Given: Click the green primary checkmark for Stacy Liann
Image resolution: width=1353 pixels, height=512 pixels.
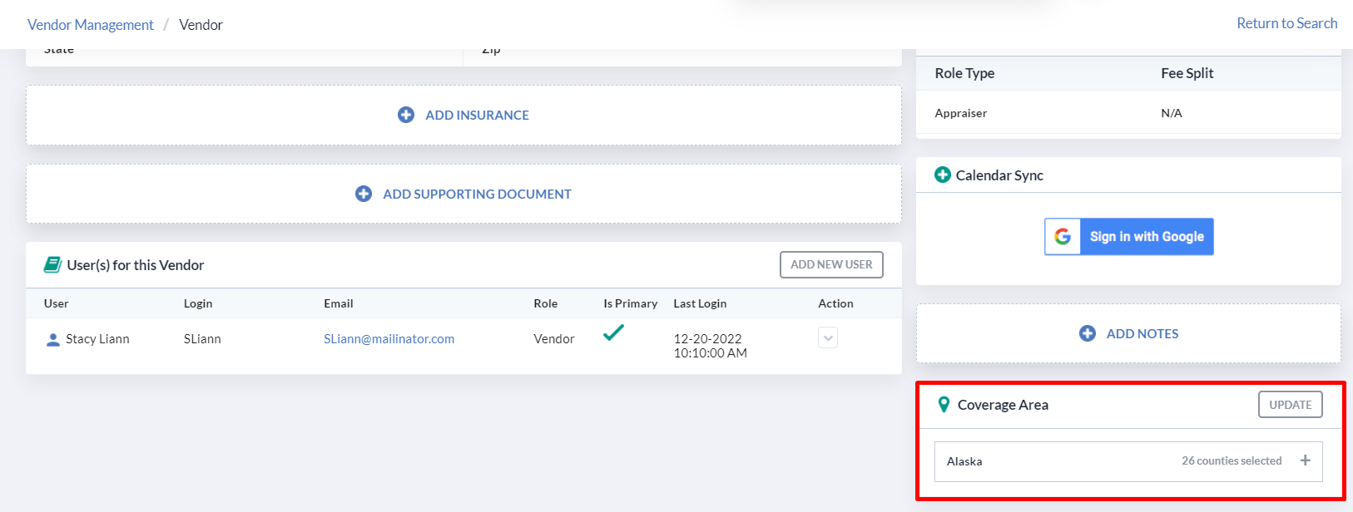Looking at the screenshot, I should [613, 333].
